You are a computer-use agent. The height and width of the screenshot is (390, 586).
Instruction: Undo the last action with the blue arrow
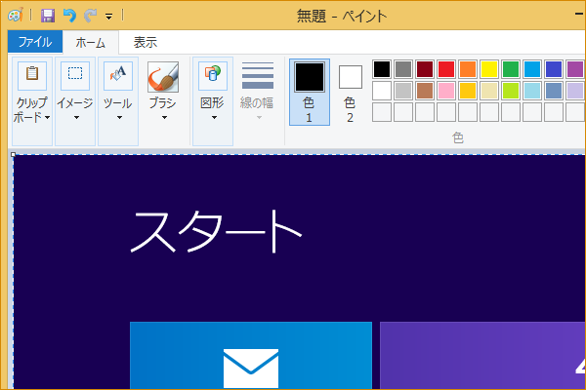pyautogui.click(x=69, y=16)
